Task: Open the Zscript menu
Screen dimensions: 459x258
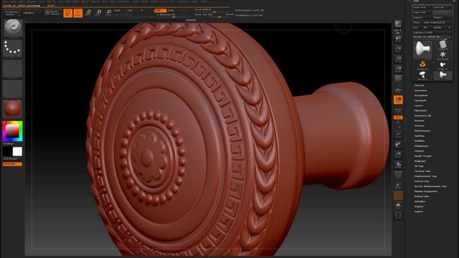Action: pyautogui.click(x=204, y=1)
